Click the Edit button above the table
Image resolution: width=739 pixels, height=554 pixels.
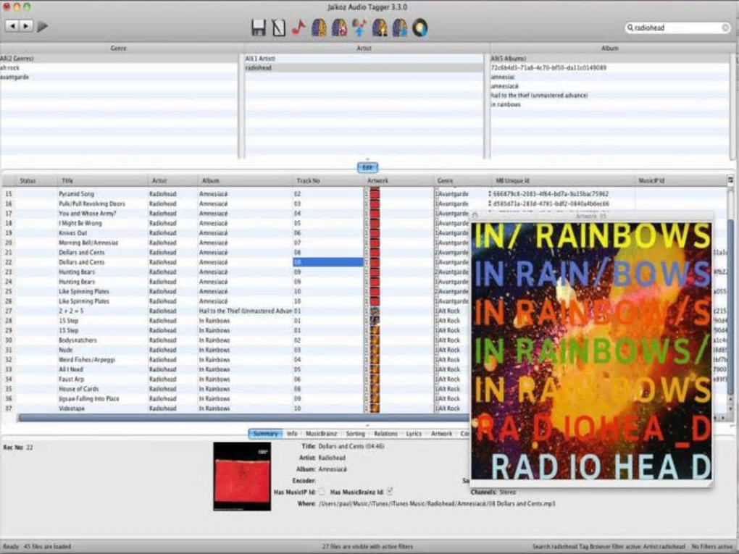367,167
